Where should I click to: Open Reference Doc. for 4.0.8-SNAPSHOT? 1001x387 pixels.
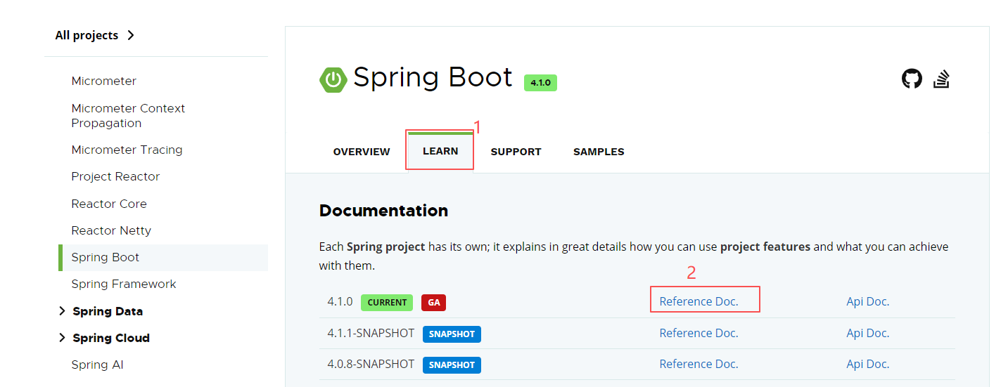[699, 364]
